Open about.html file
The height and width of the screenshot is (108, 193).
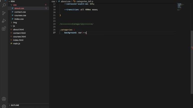pyautogui.click(x=18, y=29)
